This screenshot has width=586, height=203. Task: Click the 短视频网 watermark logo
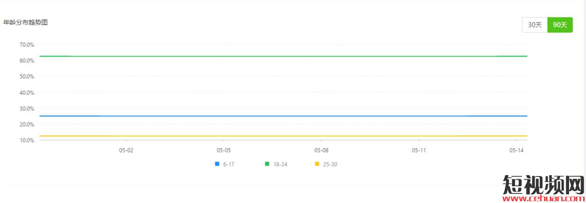click(x=544, y=185)
